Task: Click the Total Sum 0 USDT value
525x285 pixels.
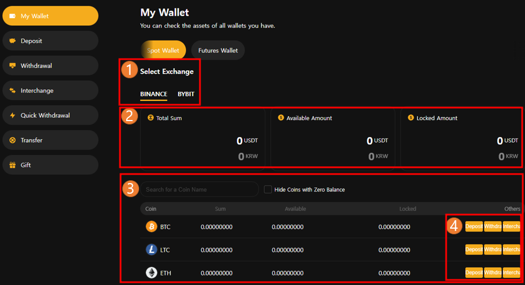Action: [247, 141]
